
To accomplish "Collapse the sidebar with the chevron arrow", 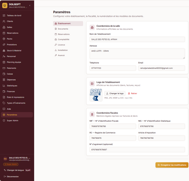I will (x=30, y=5).
